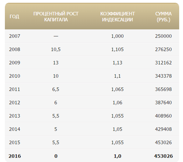
Task: Select coefficient 1,000 in 2007 row
Action: (x=117, y=36)
